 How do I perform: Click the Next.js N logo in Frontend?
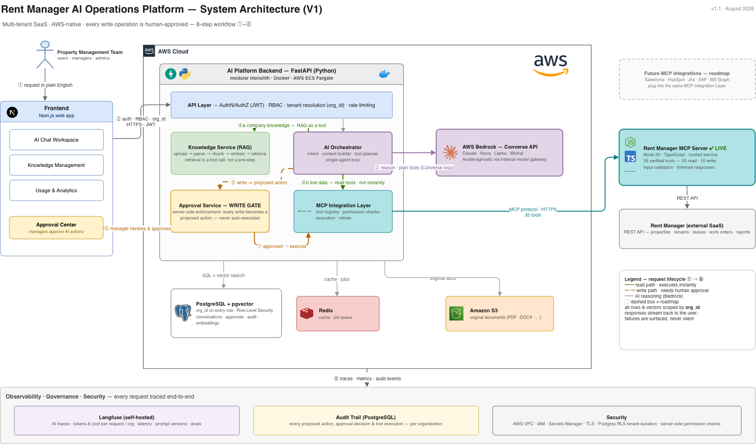click(x=13, y=112)
